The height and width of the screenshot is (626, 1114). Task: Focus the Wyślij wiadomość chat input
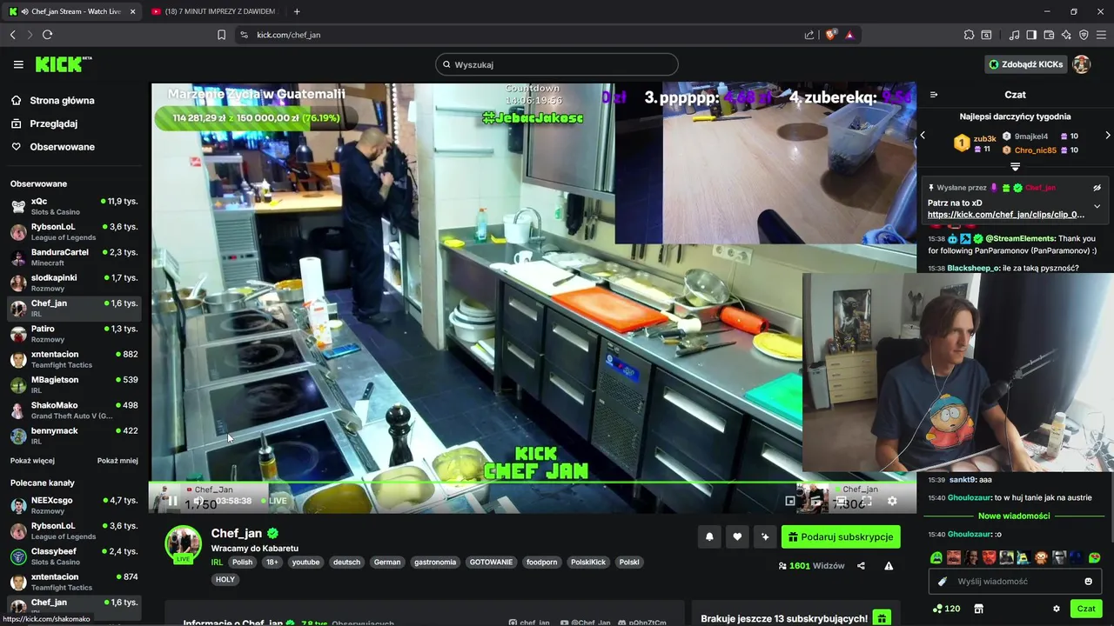pyautogui.click(x=1016, y=582)
